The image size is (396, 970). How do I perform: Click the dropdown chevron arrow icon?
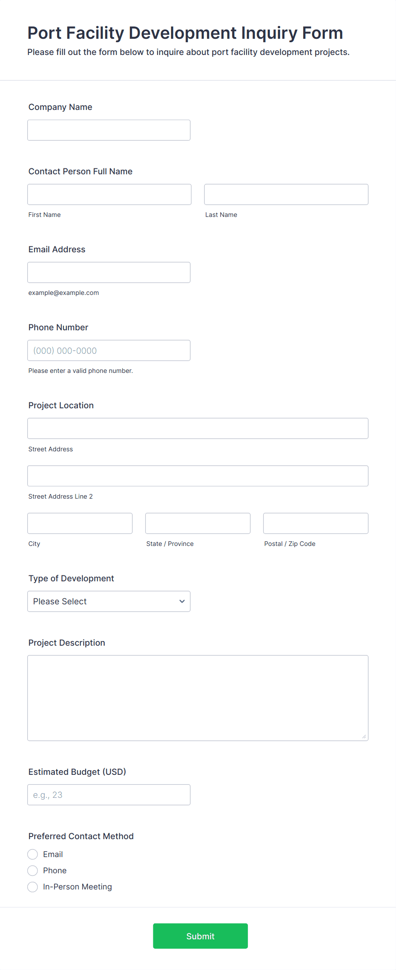pyautogui.click(x=182, y=601)
